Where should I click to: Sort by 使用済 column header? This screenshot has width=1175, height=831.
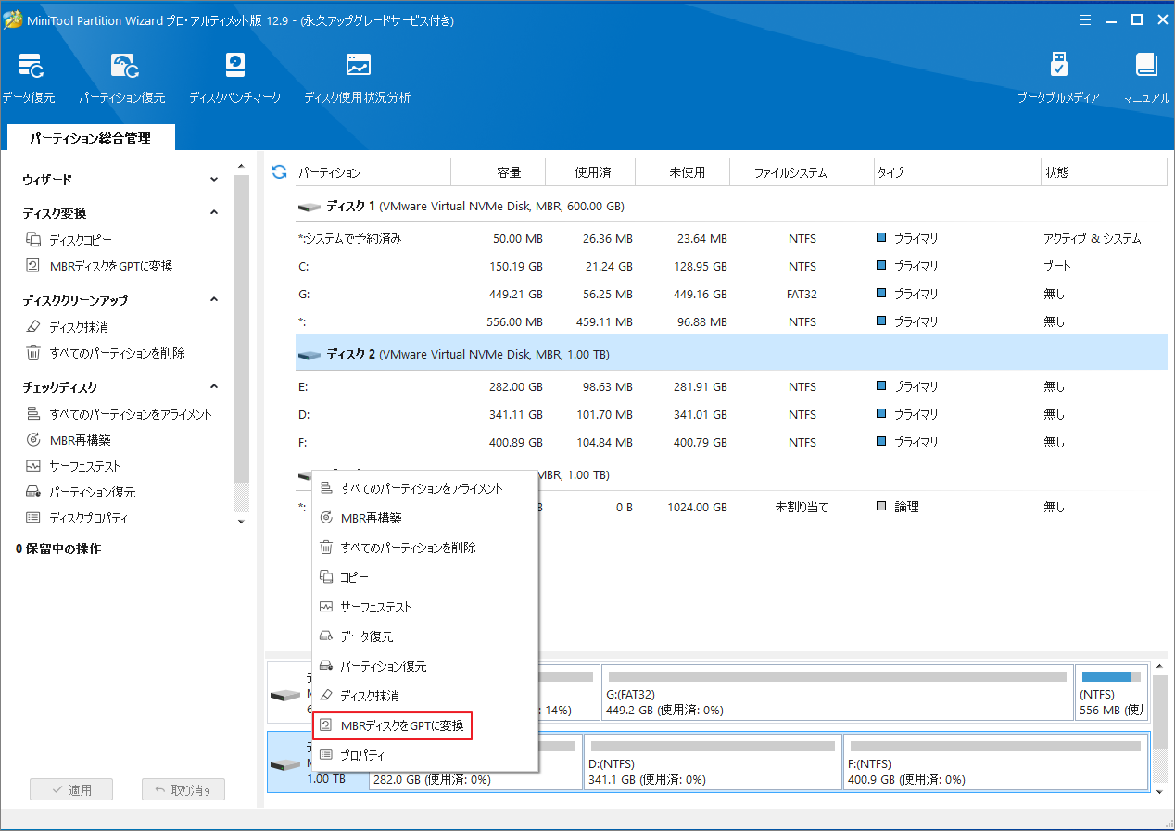coord(591,172)
